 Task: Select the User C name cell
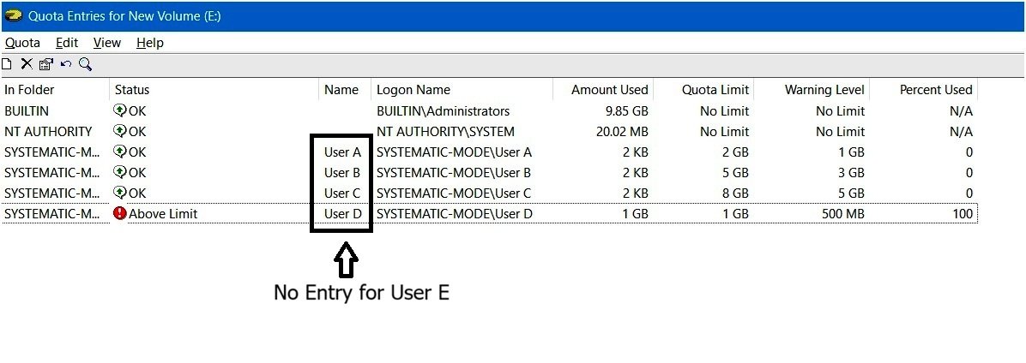pyautogui.click(x=342, y=193)
